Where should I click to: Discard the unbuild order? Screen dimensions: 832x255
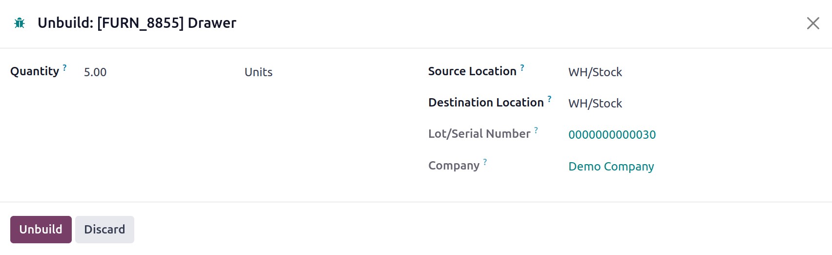click(104, 230)
